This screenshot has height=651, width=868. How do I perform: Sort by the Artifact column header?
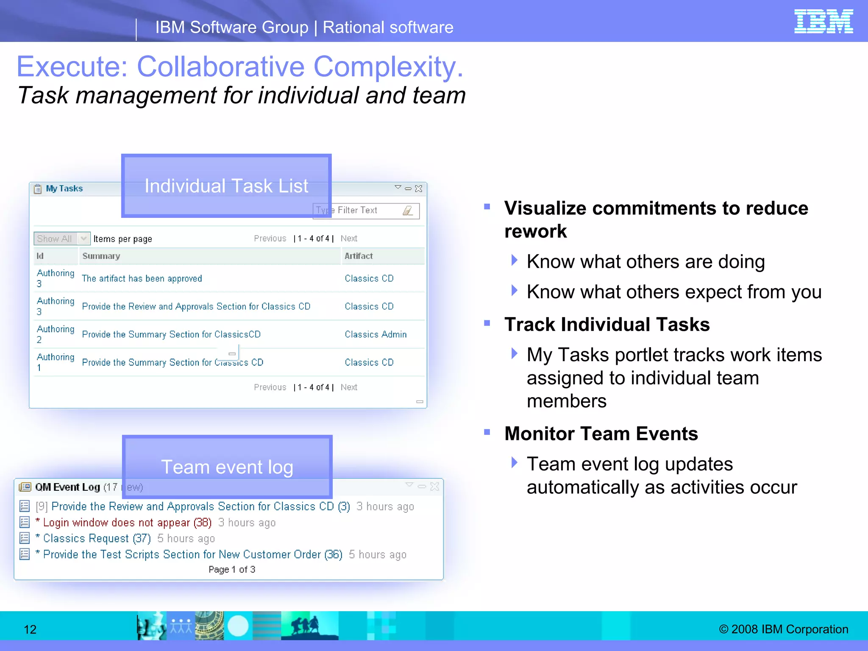383,256
